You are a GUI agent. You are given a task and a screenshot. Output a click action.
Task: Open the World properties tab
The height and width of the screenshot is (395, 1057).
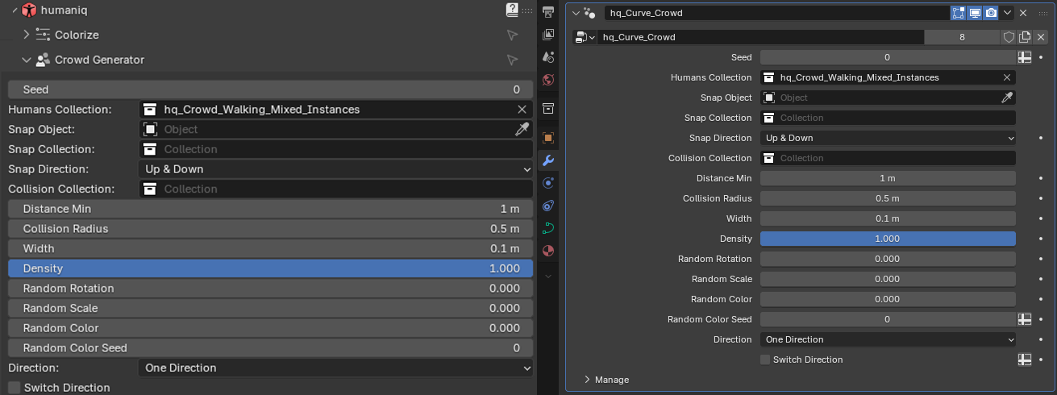click(x=548, y=80)
